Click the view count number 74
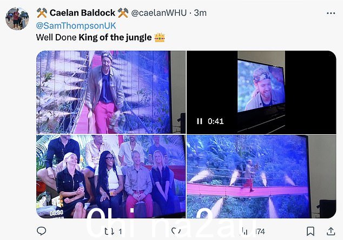Screen dimensions: 343x240 coord(260,231)
